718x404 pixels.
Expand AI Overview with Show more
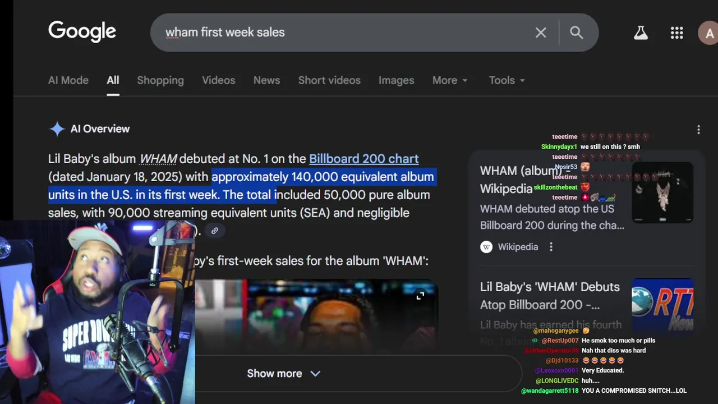click(x=283, y=374)
